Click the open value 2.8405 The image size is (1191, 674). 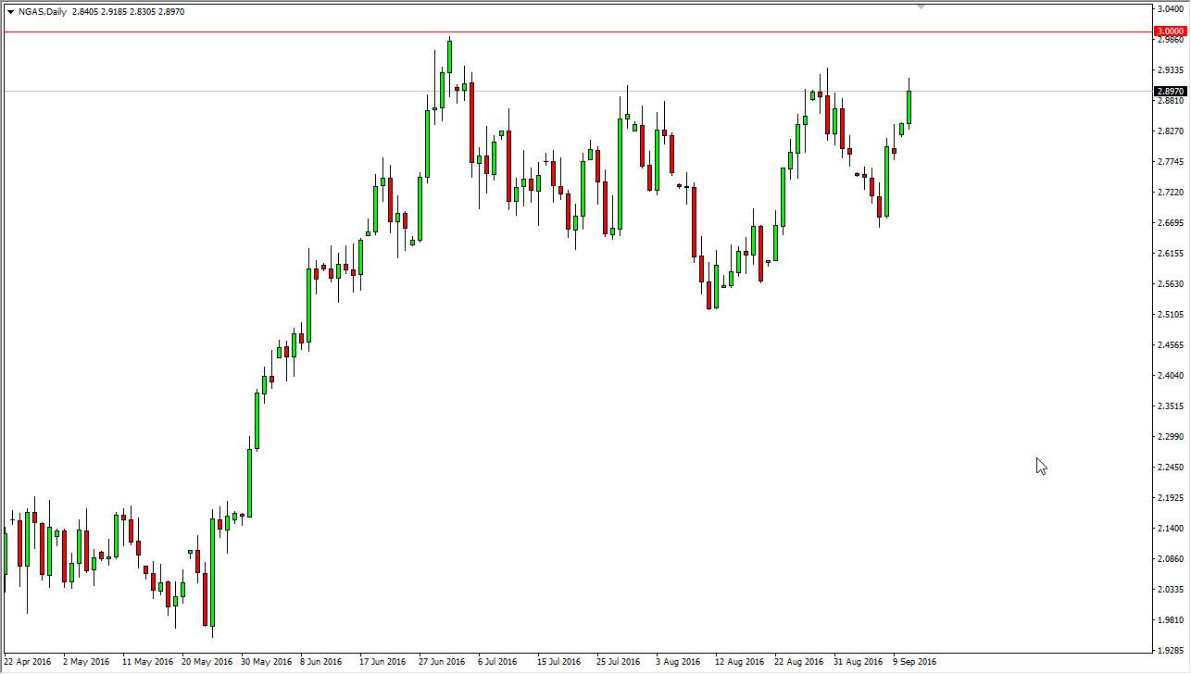(86, 12)
